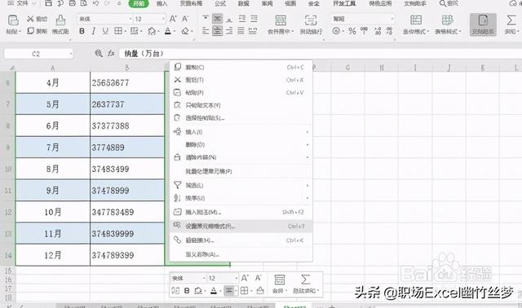
Task: Open the ribbon font size dropdown
Action: pos(163,19)
